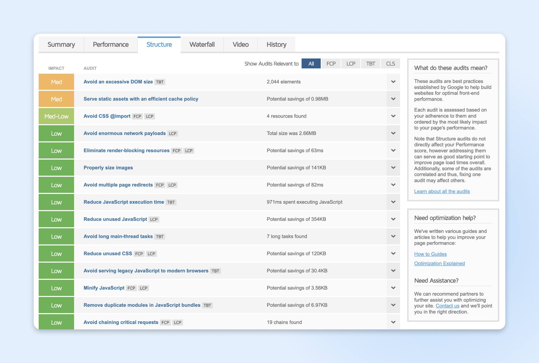Click the Med-Low impact badge for CSS @import
539x363 pixels.
(x=56, y=116)
